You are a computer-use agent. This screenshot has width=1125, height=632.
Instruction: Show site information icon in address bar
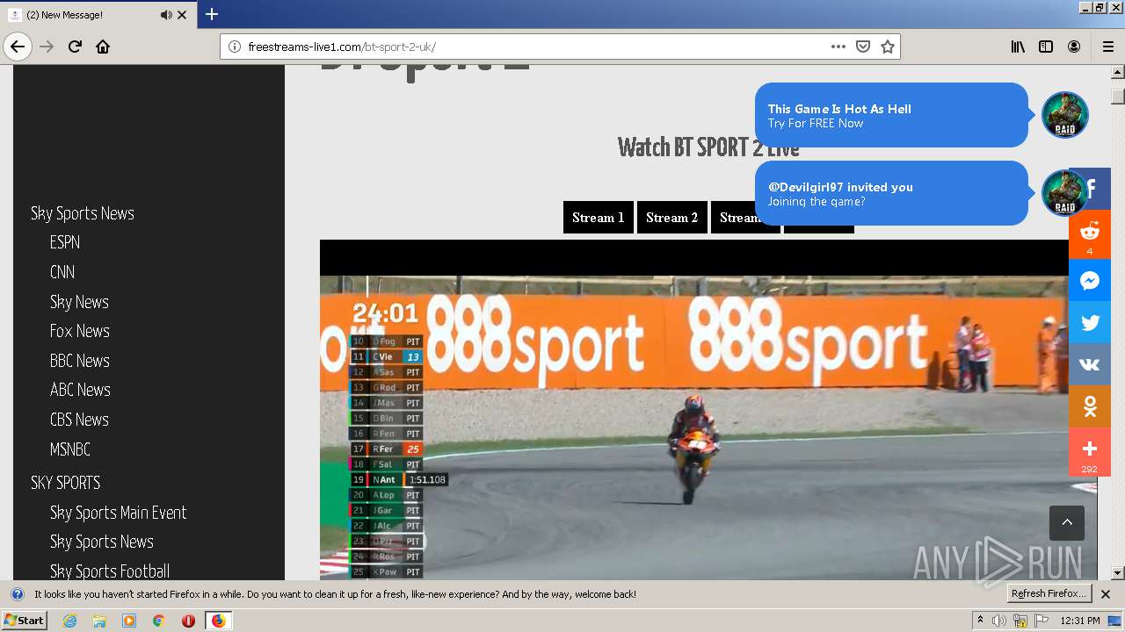(x=235, y=47)
